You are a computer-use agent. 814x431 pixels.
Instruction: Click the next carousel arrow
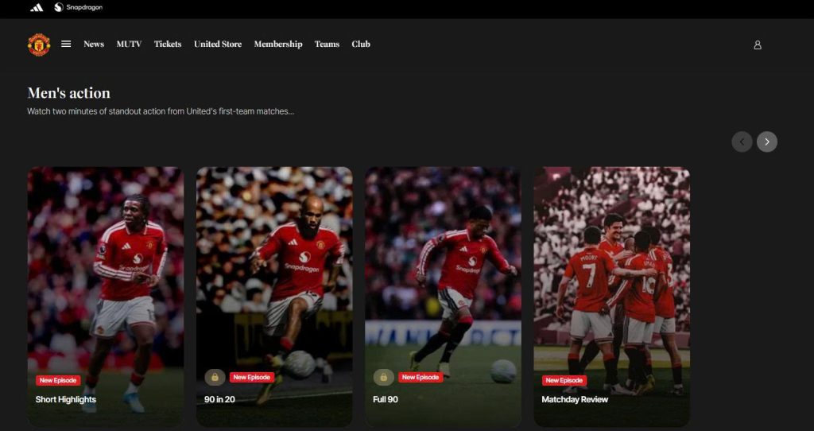[x=767, y=142]
